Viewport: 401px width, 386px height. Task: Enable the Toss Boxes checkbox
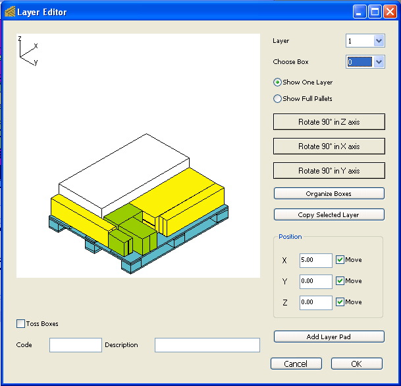[20, 324]
